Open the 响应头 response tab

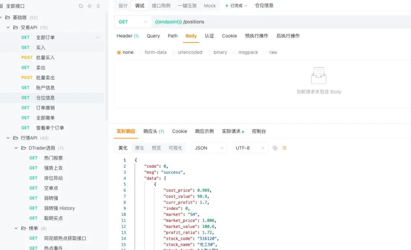[154, 131]
